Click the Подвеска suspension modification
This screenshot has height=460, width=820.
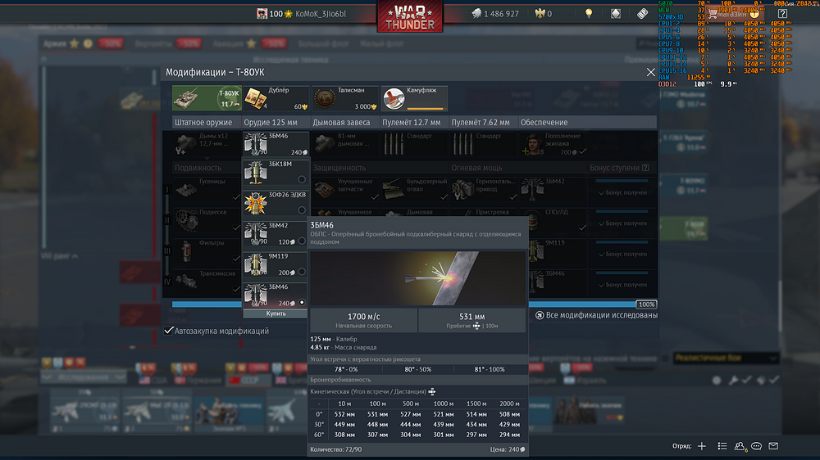pos(206,220)
